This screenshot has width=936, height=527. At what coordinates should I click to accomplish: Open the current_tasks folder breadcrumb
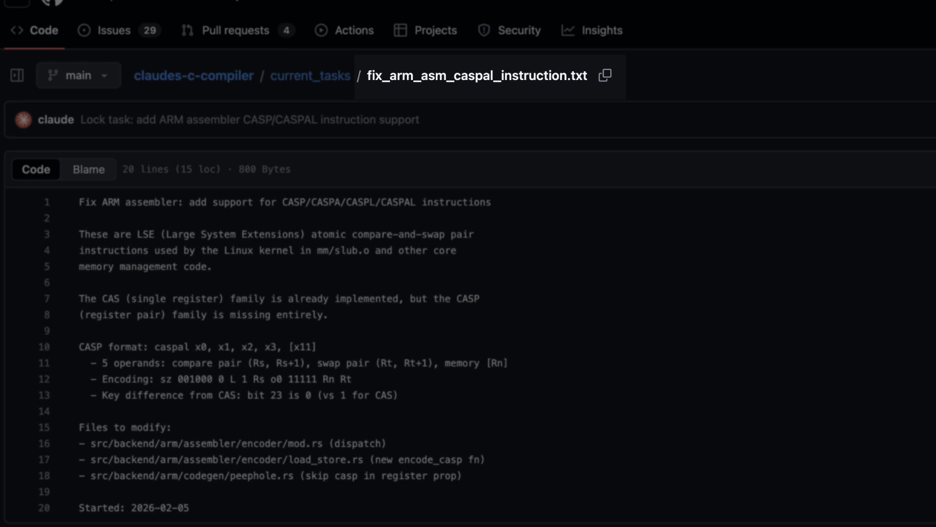click(310, 76)
